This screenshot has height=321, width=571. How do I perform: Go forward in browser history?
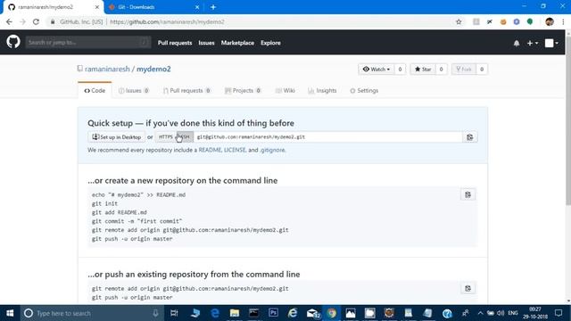(x=22, y=21)
